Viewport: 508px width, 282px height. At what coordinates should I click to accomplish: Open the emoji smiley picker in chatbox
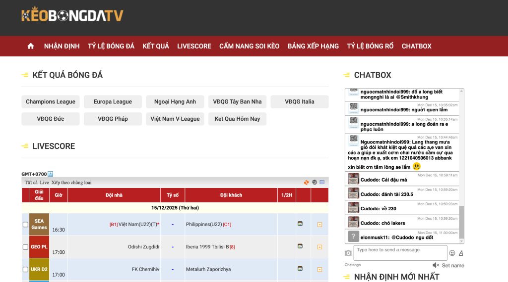pyautogui.click(x=452, y=253)
